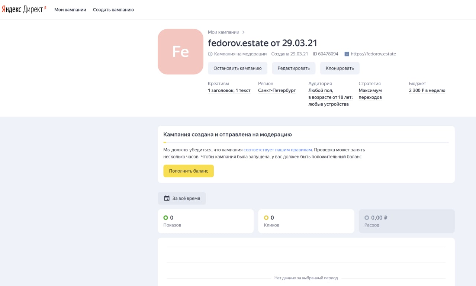Click the yellow "Пополнить баланс" button
This screenshot has width=476, height=286.
pyautogui.click(x=189, y=171)
